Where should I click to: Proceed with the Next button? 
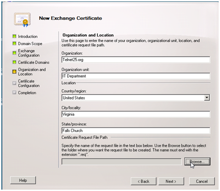point(171,181)
